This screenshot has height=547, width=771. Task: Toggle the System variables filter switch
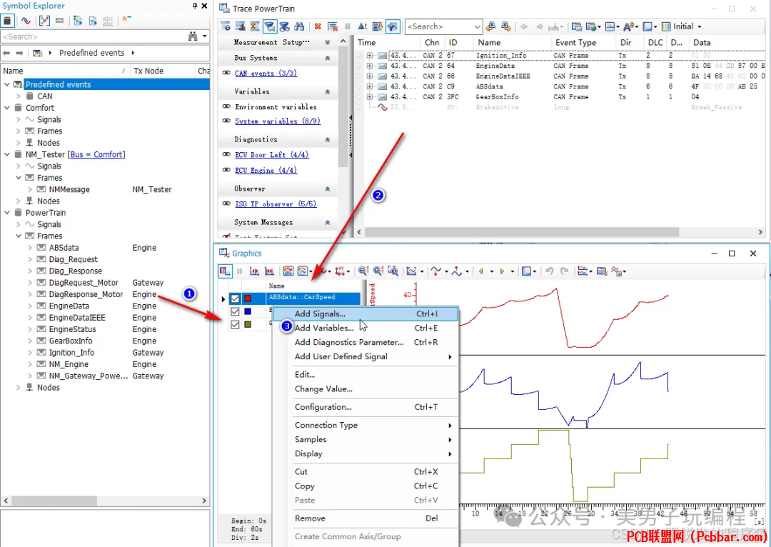pyautogui.click(x=226, y=121)
